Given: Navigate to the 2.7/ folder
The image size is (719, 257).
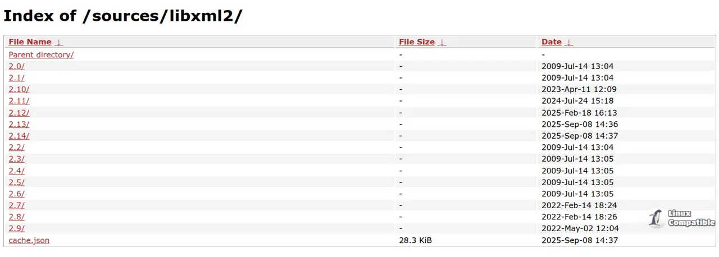Looking at the screenshot, I should tap(16, 205).
